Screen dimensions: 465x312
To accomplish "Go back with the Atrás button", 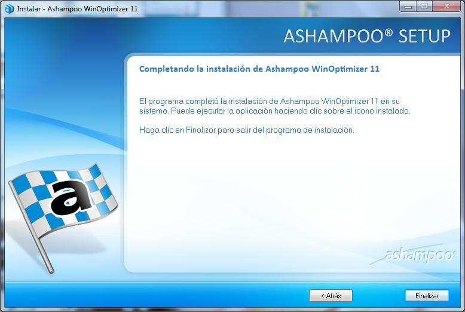I will (x=331, y=295).
